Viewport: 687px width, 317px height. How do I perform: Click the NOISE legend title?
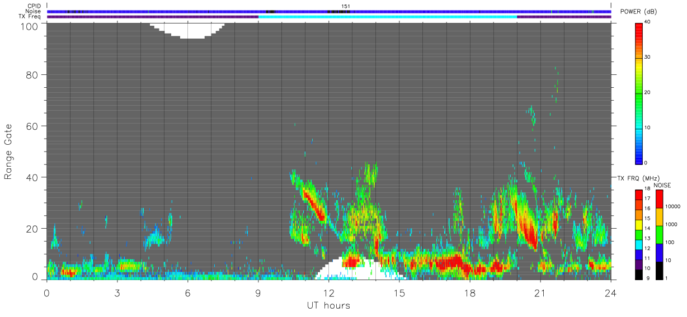(662, 185)
